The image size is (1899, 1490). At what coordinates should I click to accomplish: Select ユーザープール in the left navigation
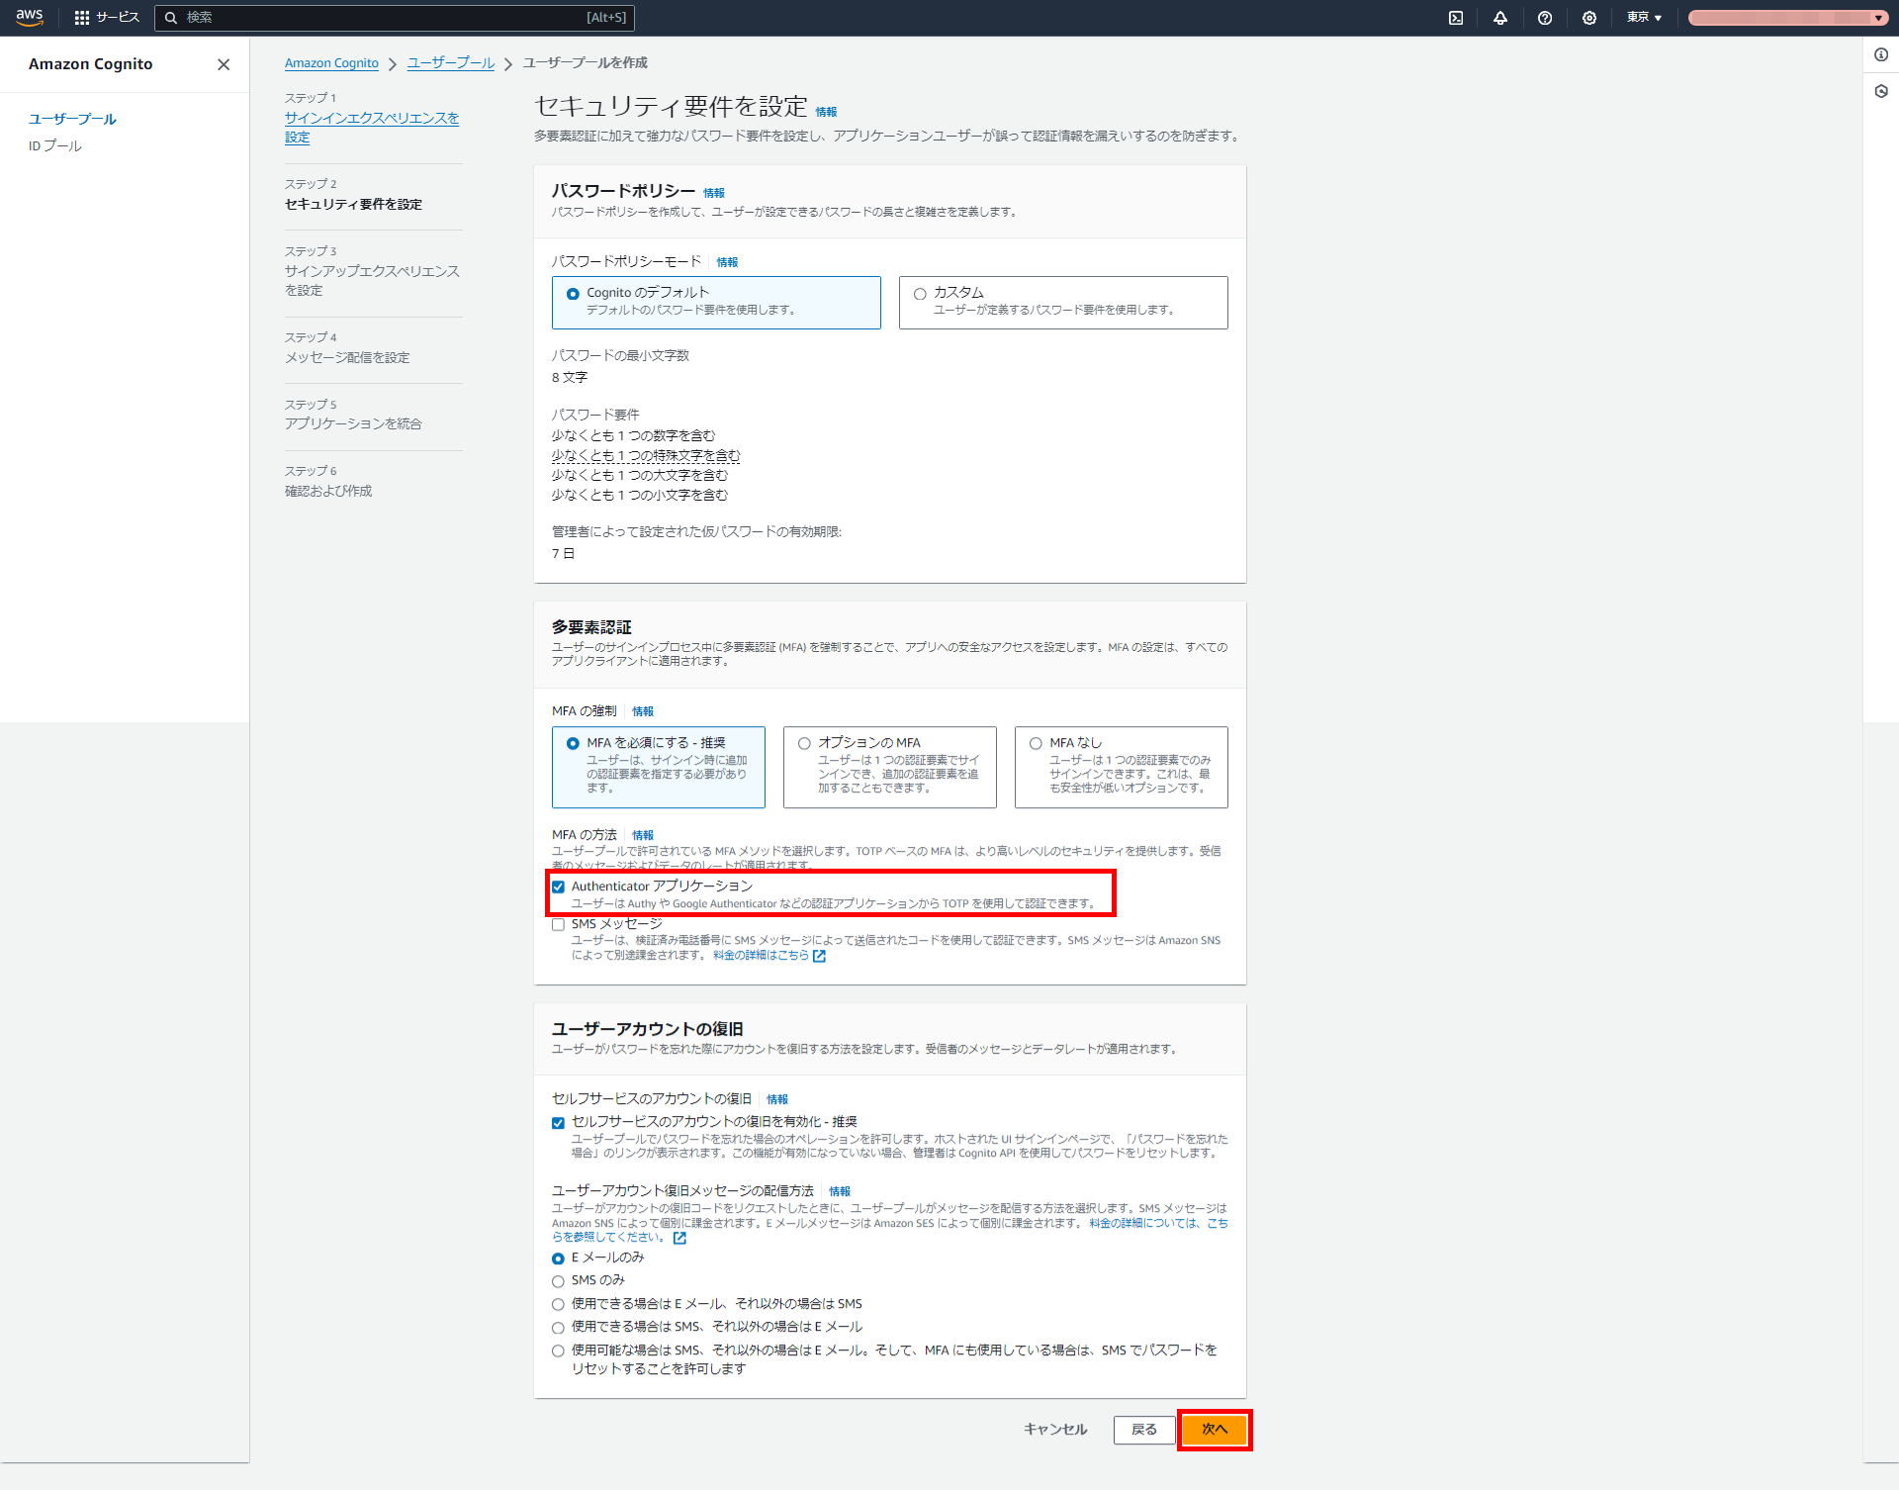(x=71, y=118)
